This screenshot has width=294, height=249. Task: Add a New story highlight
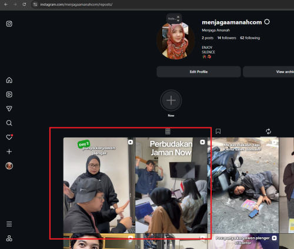[171, 100]
